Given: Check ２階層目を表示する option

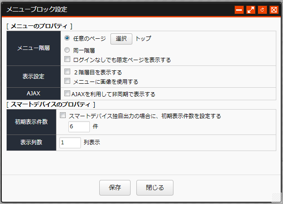Looking at the screenshot, I should coord(67,72).
